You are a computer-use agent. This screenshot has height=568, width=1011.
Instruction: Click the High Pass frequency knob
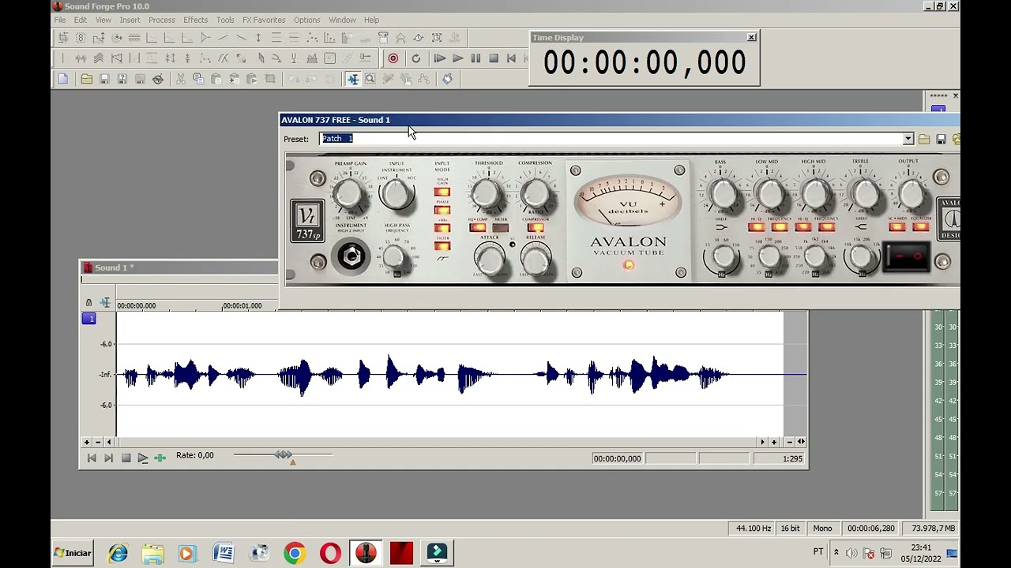pyautogui.click(x=395, y=257)
